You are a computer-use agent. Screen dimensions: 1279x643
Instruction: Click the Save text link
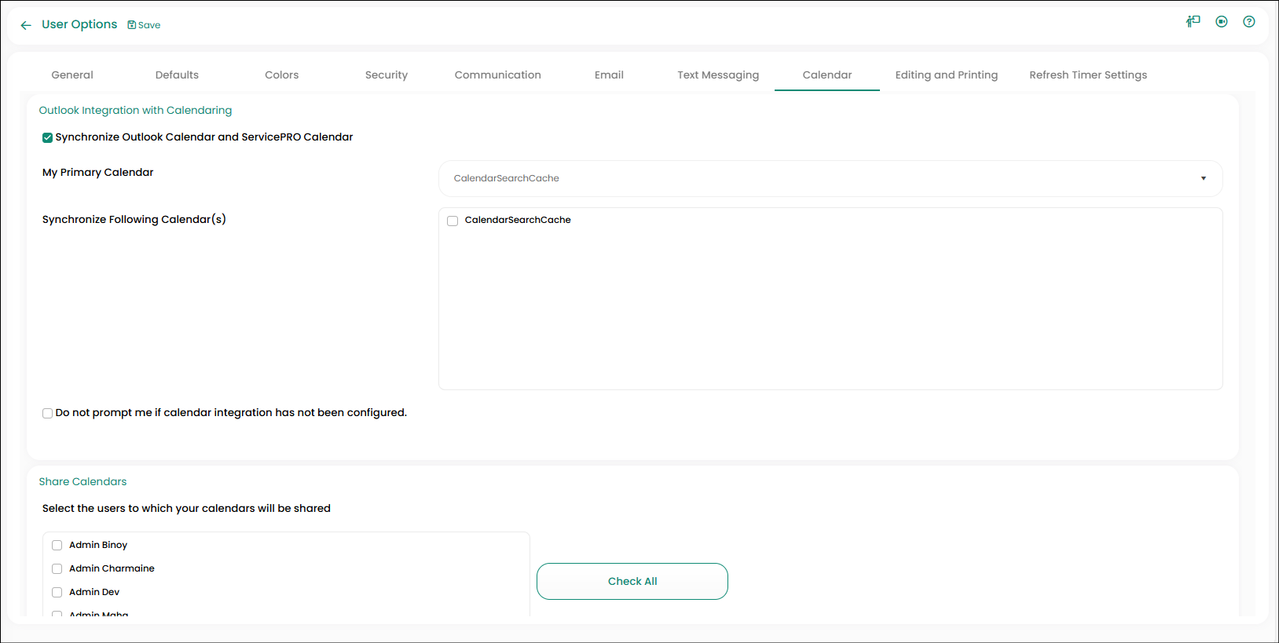[x=149, y=25]
